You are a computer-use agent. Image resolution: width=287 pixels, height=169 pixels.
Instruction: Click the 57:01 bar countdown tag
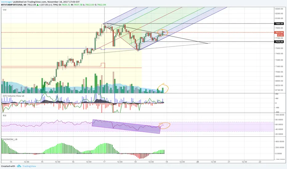[x=281, y=35]
